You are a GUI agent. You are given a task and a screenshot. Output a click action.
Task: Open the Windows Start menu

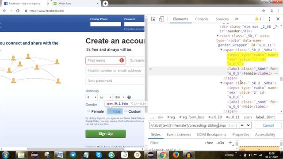pos(5,155)
